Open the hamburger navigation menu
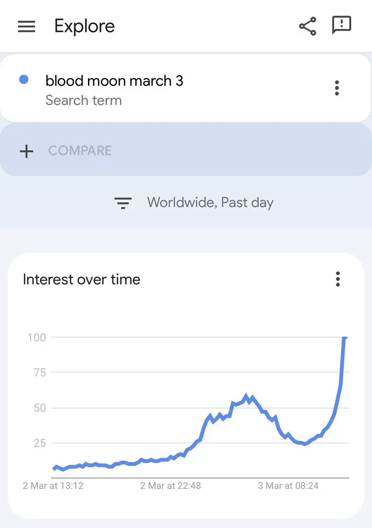 pyautogui.click(x=26, y=26)
